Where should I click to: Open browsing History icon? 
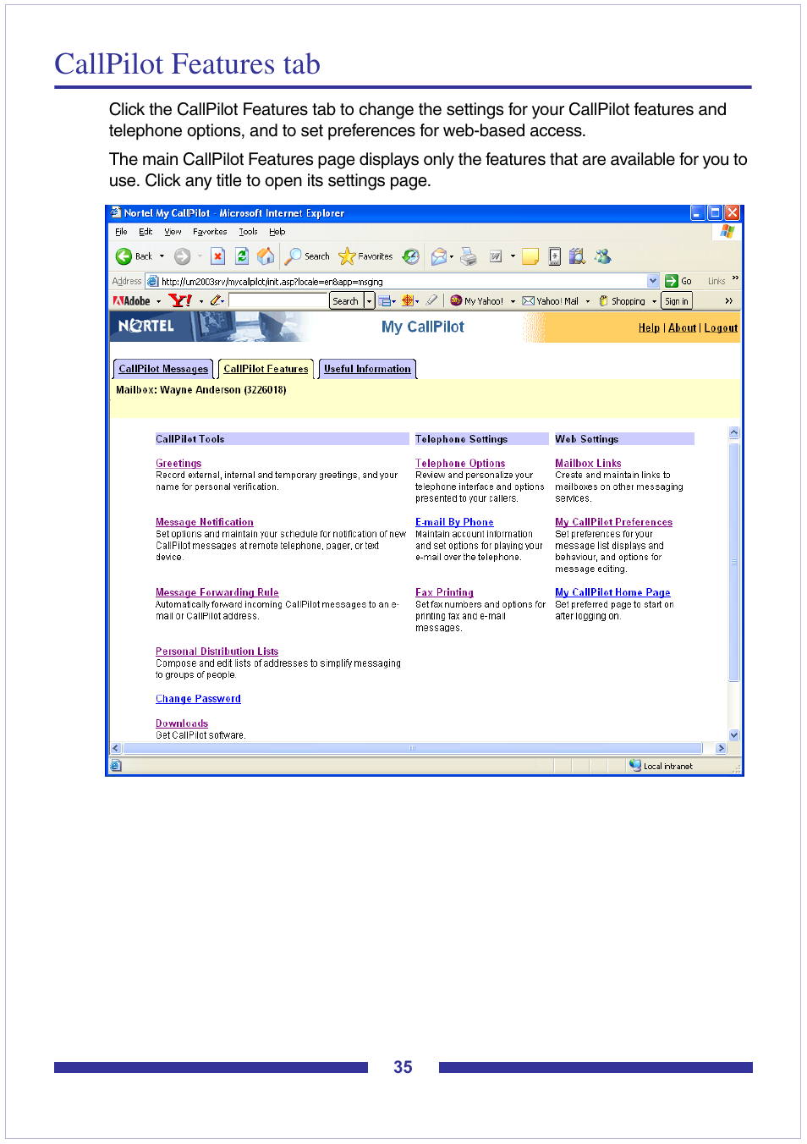410,256
